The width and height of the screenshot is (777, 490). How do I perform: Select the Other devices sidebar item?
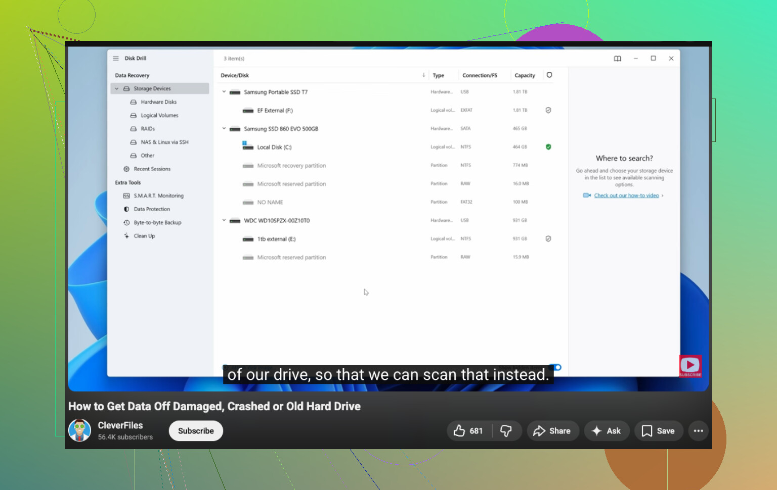pos(148,156)
